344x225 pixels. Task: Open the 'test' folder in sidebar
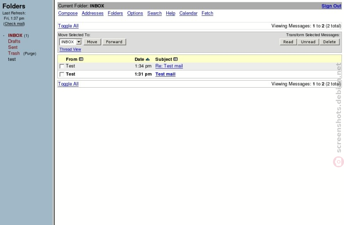(12, 59)
